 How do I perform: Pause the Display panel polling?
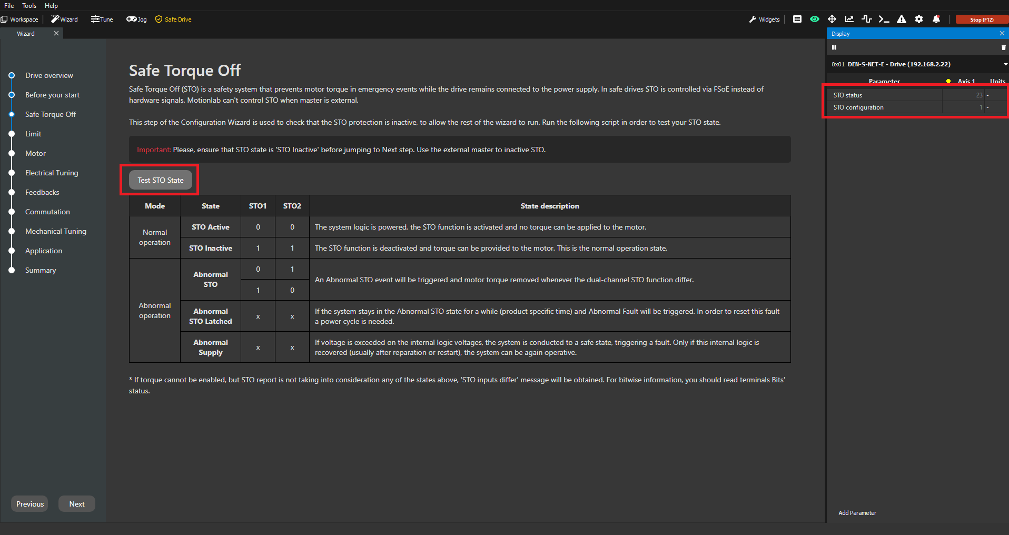(834, 47)
